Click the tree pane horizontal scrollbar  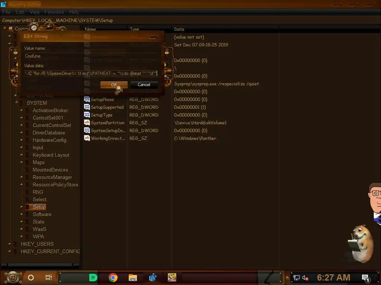pos(40,265)
